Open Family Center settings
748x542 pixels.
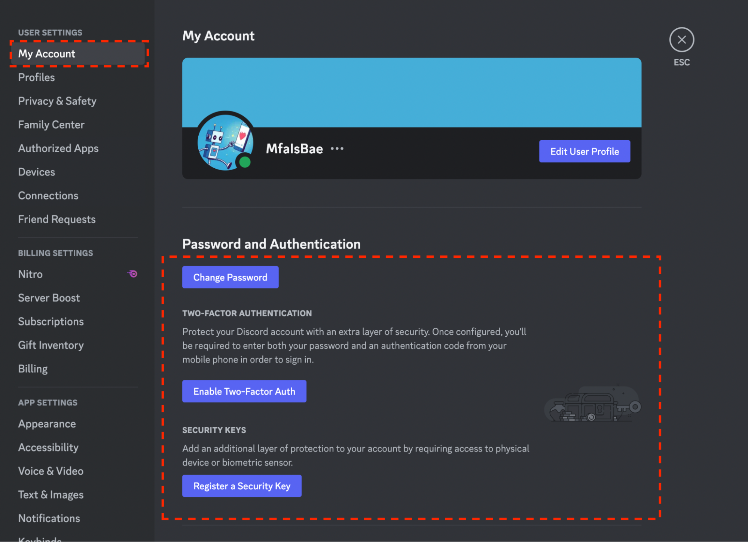coord(51,124)
